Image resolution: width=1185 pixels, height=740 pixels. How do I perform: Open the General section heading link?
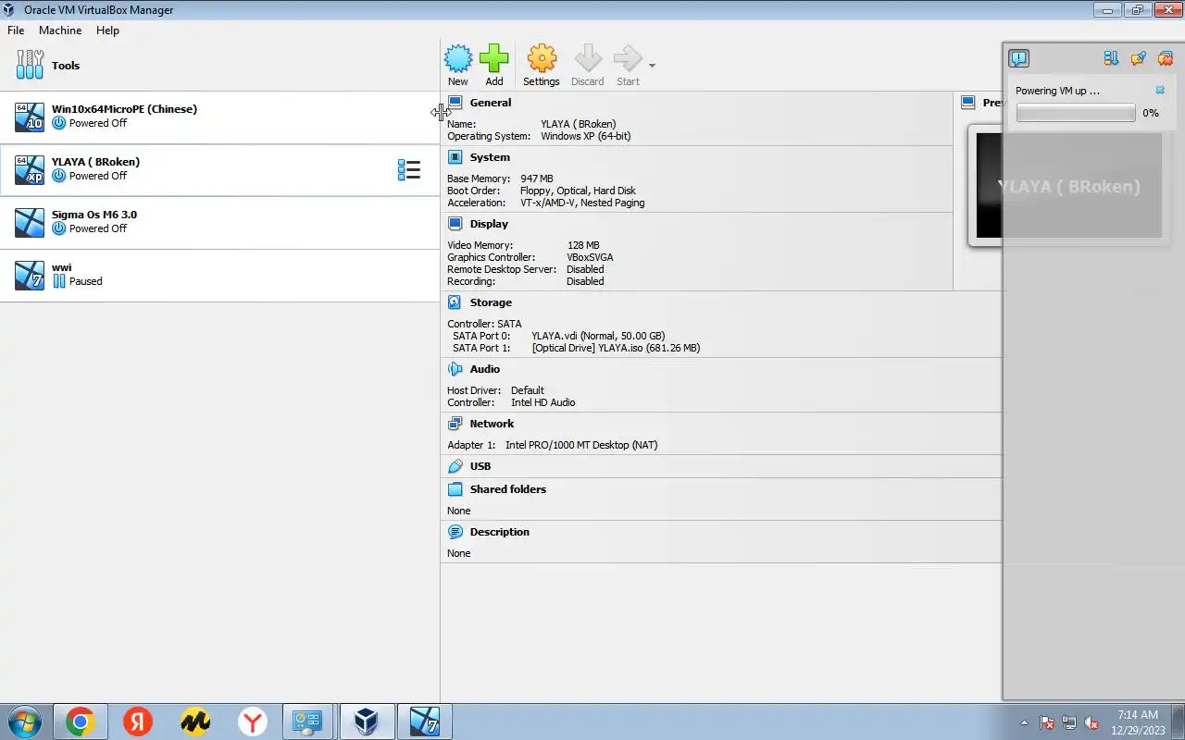(x=490, y=103)
